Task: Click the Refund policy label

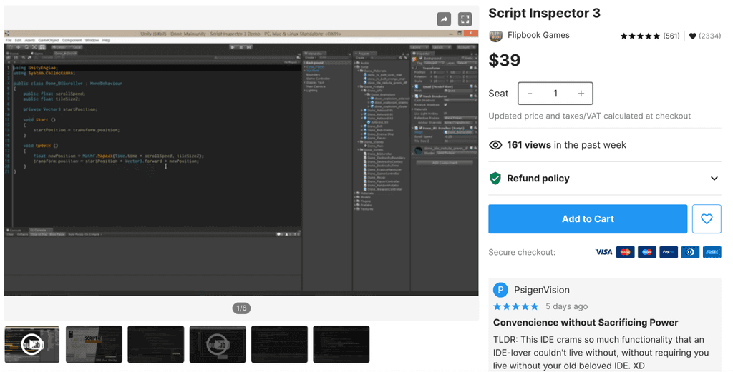Action: (538, 178)
